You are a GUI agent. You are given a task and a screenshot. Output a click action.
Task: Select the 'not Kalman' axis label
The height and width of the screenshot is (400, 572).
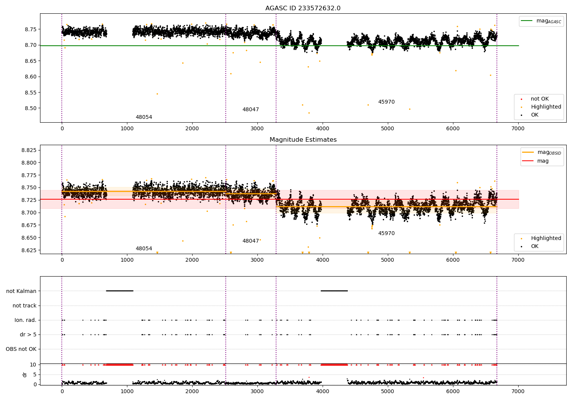click(x=21, y=291)
